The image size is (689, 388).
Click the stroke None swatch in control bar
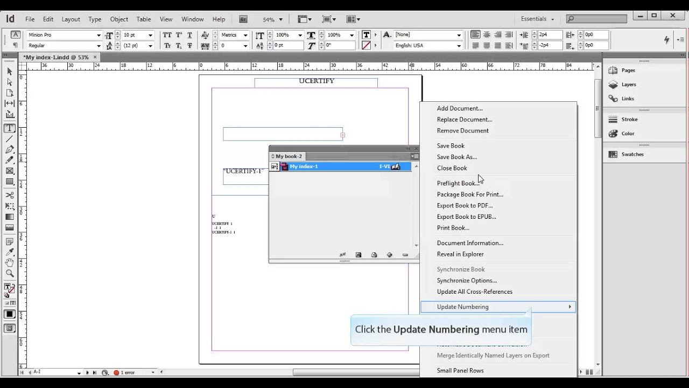coord(366,46)
